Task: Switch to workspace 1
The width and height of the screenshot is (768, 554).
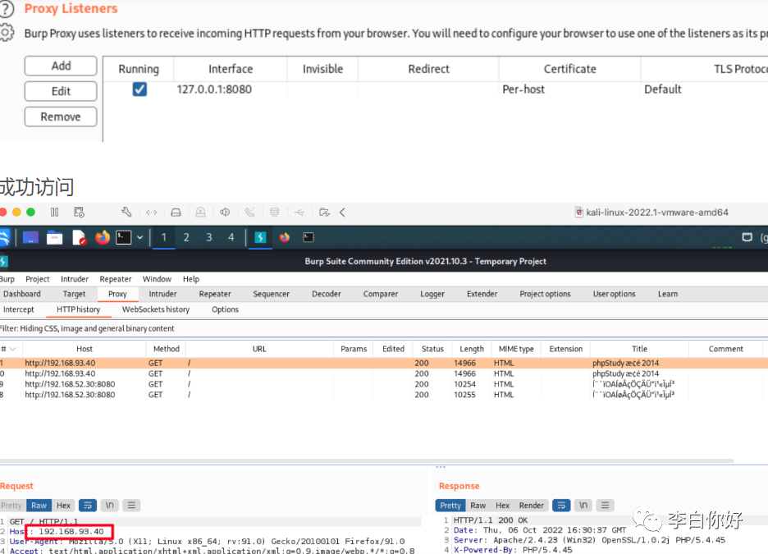Action: (163, 237)
